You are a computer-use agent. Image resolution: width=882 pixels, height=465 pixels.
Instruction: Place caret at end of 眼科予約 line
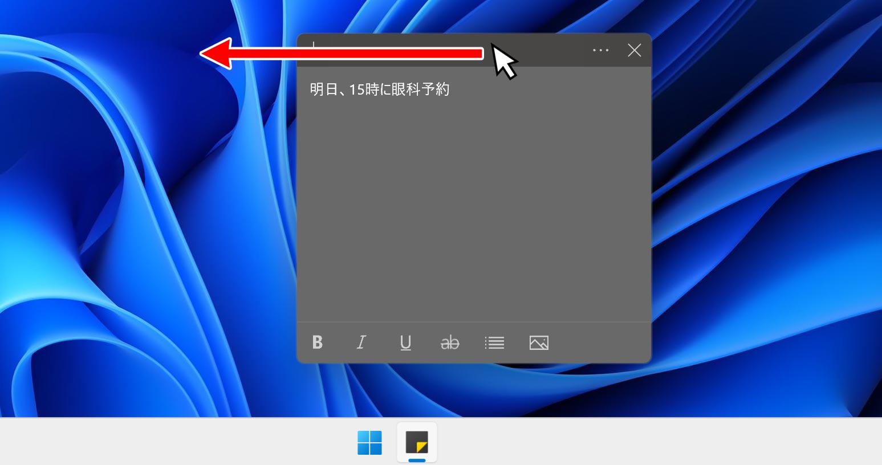coord(450,89)
